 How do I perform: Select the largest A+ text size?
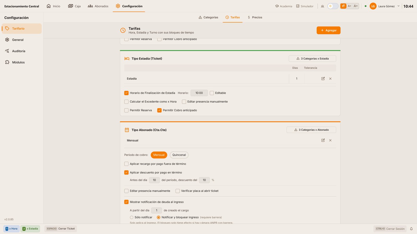356,6
